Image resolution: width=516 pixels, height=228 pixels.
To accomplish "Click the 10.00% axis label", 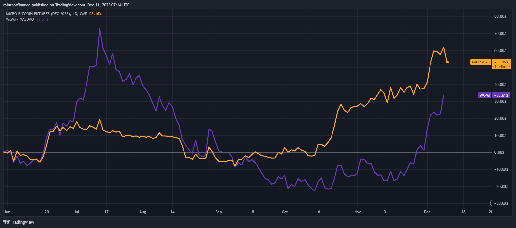I will pyautogui.click(x=500, y=136).
